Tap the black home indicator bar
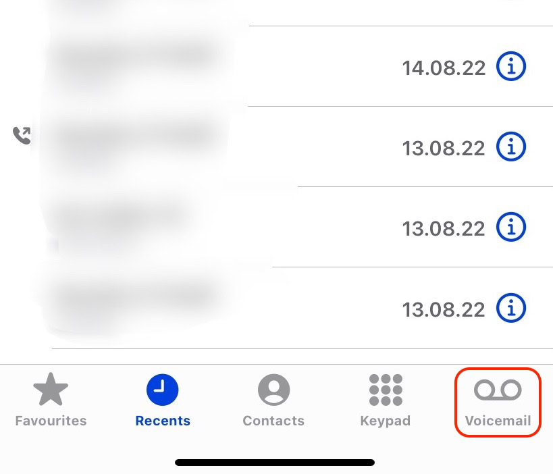Viewport: 553px width, 474px height. pyautogui.click(x=275, y=463)
